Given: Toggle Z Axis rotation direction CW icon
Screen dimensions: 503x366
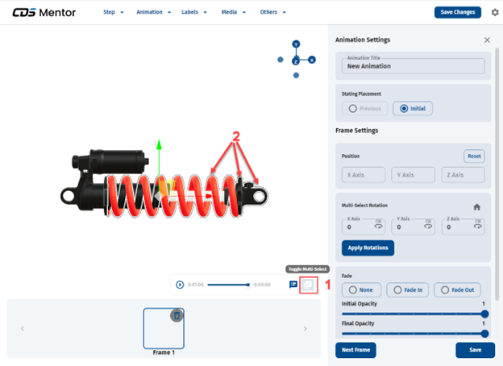Looking at the screenshot, I should coord(478,226).
